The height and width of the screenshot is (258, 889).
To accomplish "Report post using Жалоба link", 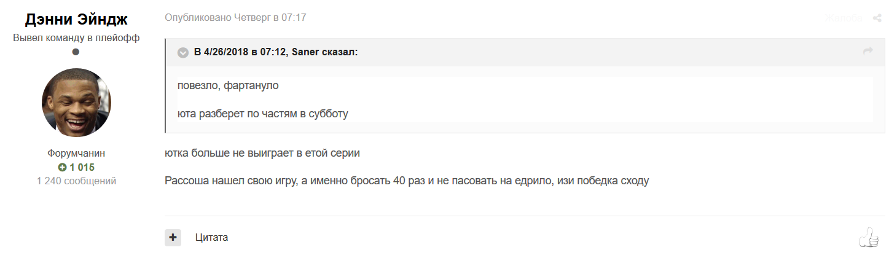I will [843, 18].
